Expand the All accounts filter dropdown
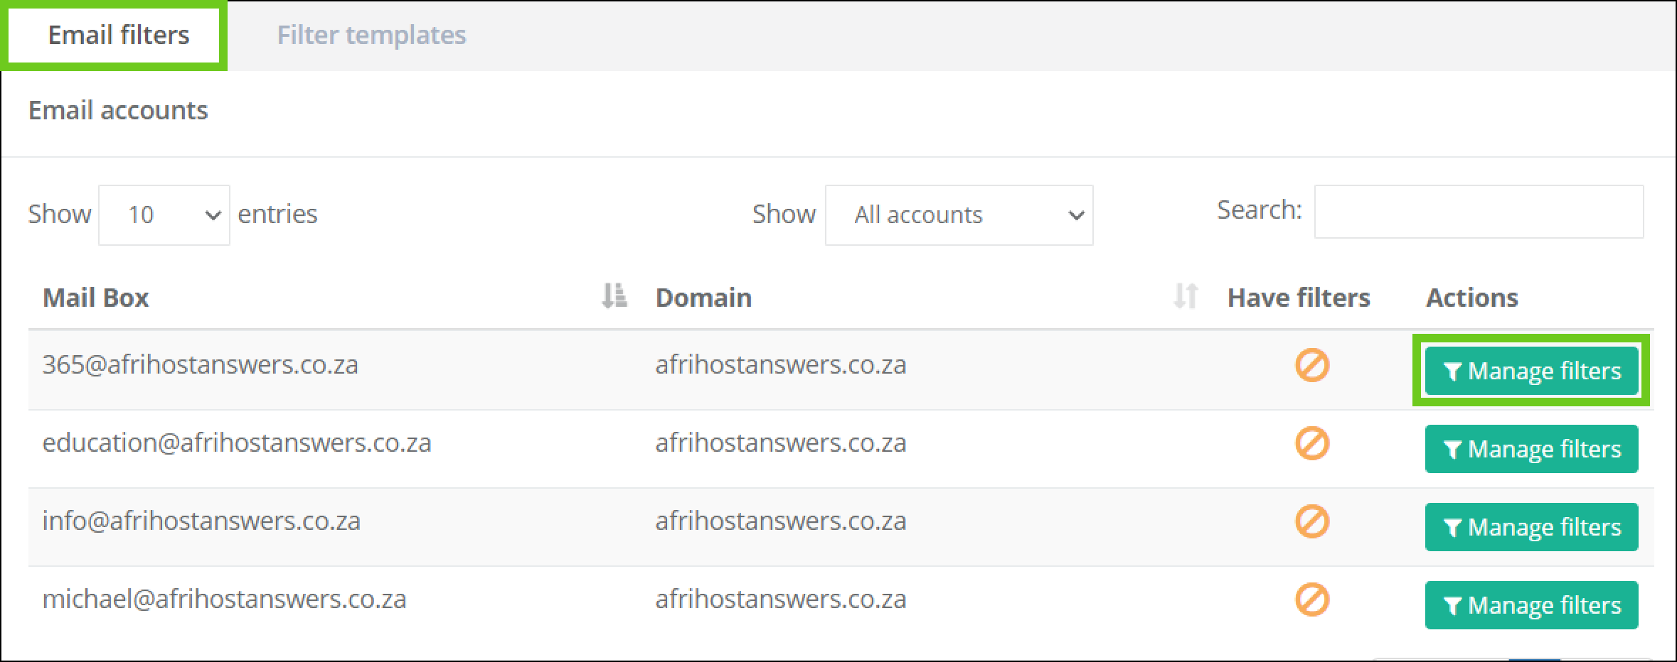1677x662 pixels. [959, 215]
